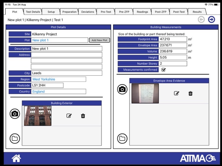Edit the City field containing Leeds

(x=67, y=73)
